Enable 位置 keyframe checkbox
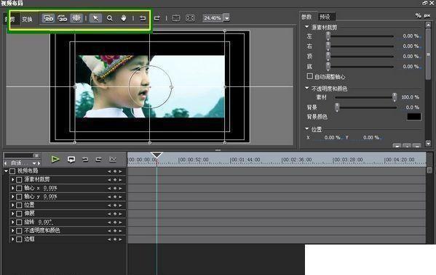Viewport: 436px width, 275px height. point(19,205)
